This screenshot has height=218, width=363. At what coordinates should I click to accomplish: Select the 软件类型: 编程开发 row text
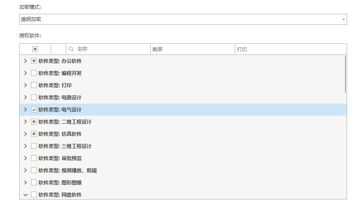pyautogui.click(x=60, y=73)
